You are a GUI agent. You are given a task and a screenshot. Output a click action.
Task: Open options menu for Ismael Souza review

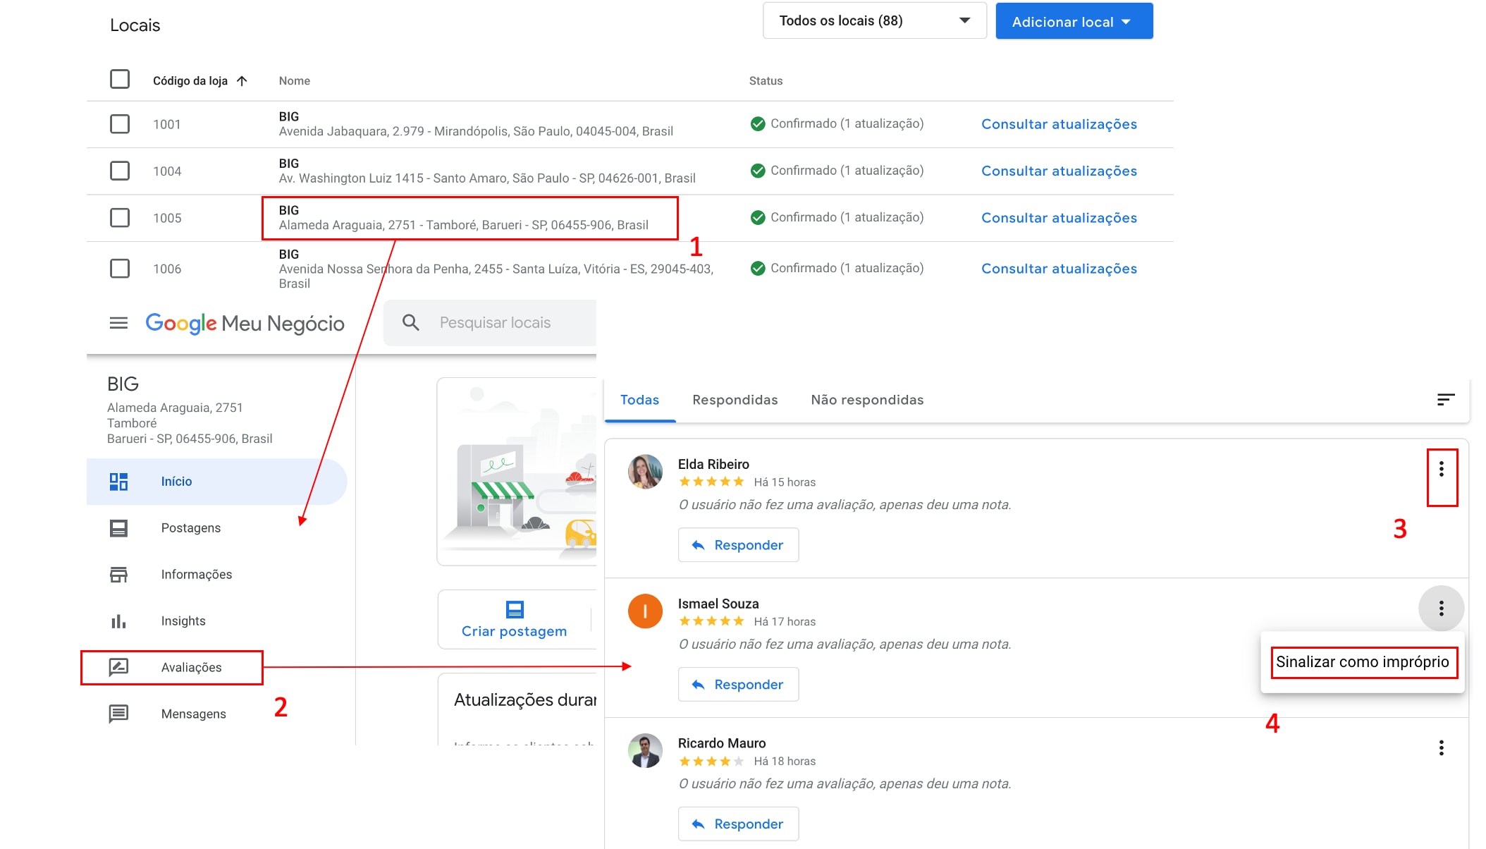coord(1442,608)
